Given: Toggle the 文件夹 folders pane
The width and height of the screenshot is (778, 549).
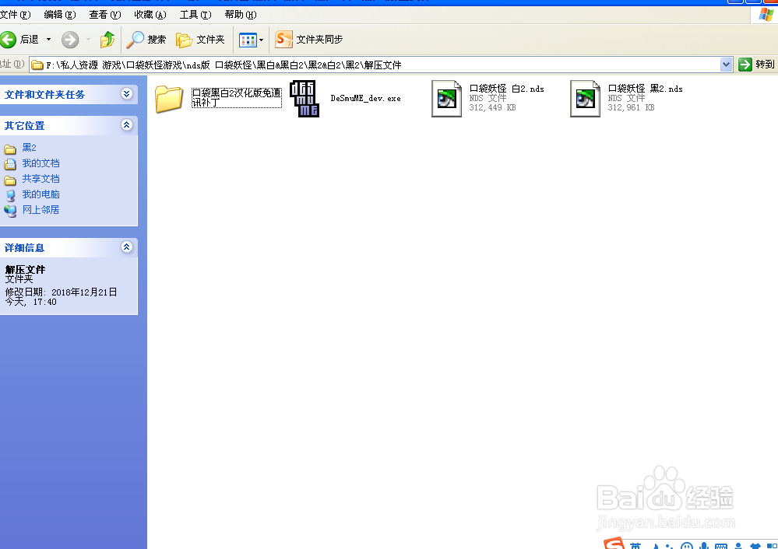Looking at the screenshot, I should [x=200, y=39].
